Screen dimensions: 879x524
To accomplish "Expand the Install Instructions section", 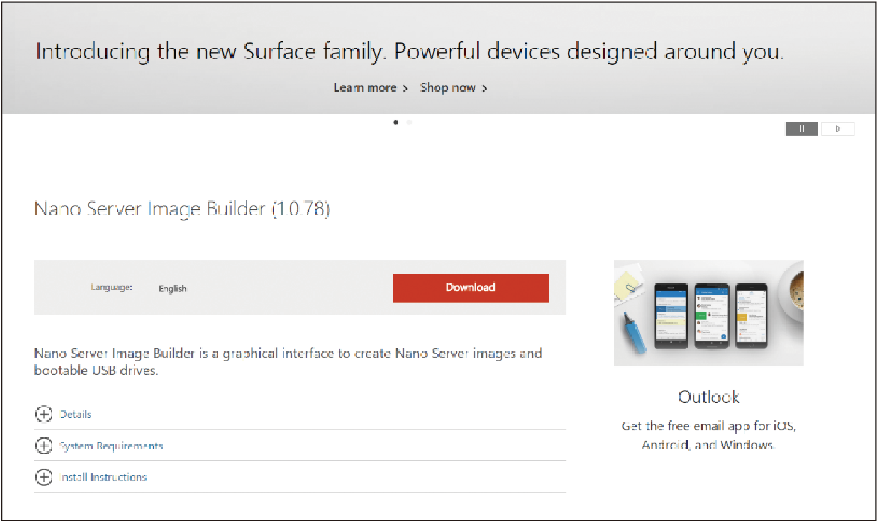I will coord(103,477).
